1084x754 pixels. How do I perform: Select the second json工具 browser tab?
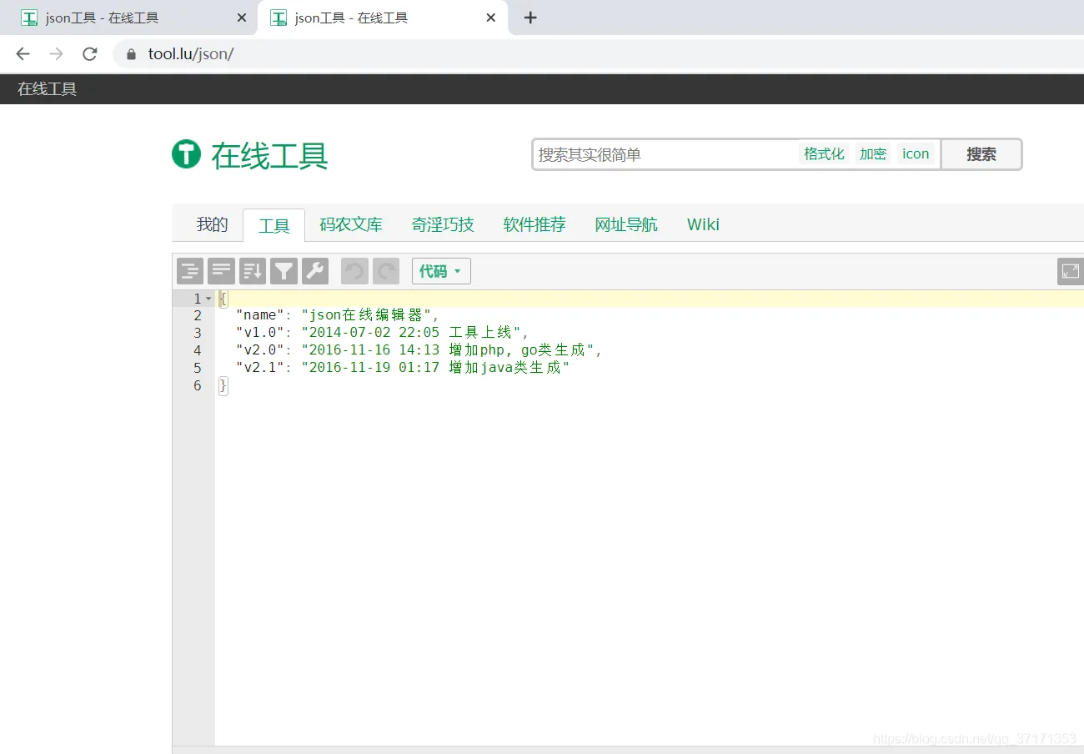click(x=384, y=18)
